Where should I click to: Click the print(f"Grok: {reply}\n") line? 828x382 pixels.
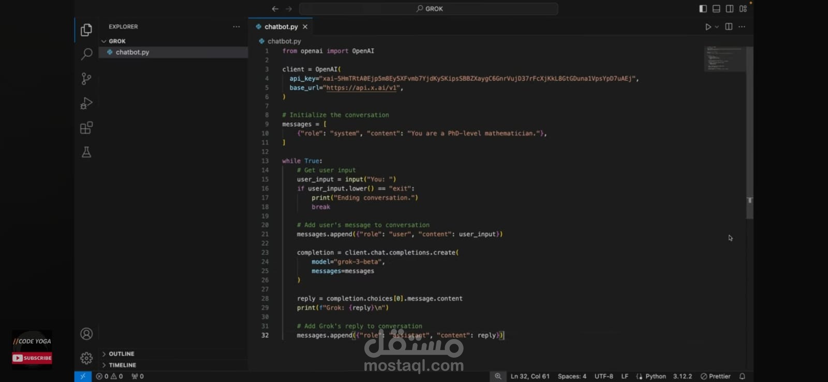pyautogui.click(x=343, y=308)
